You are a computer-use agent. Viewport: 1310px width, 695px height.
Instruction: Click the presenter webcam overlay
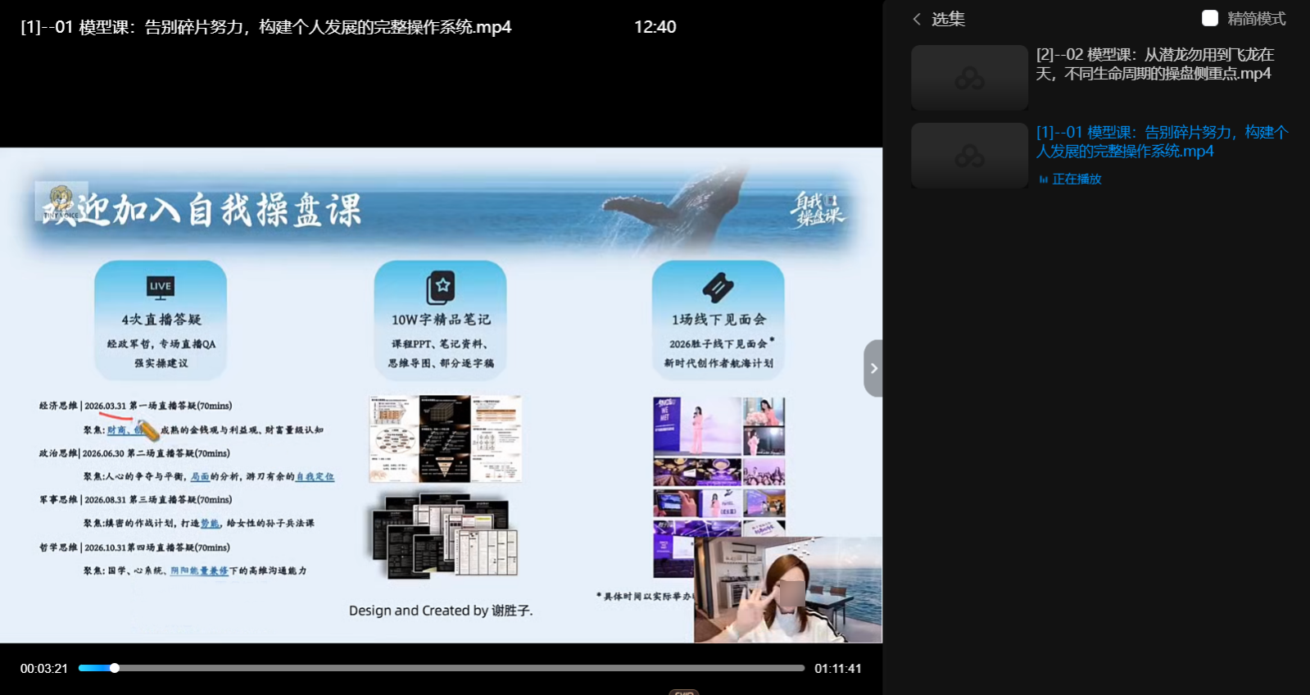coord(787,590)
